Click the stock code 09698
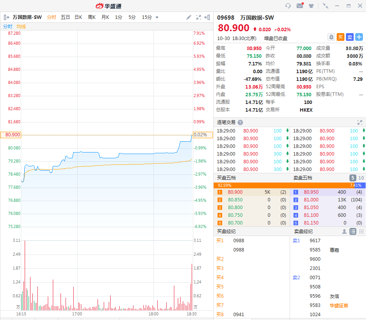Image resolution: width=366 pixels, height=320 pixels. (x=226, y=18)
